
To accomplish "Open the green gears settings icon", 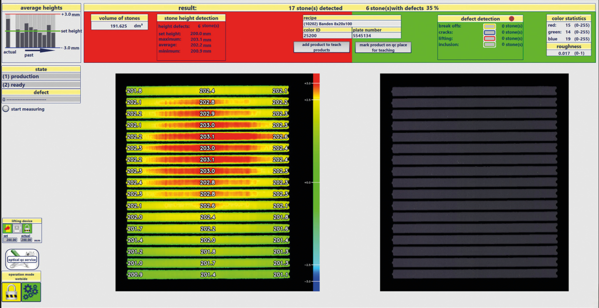I will [31, 292].
